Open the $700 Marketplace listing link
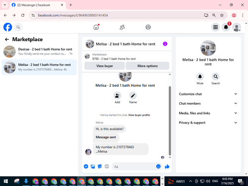 [114, 59]
